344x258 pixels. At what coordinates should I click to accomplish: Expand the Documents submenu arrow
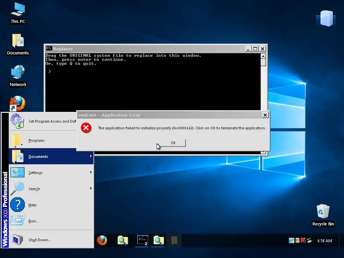[91, 156]
